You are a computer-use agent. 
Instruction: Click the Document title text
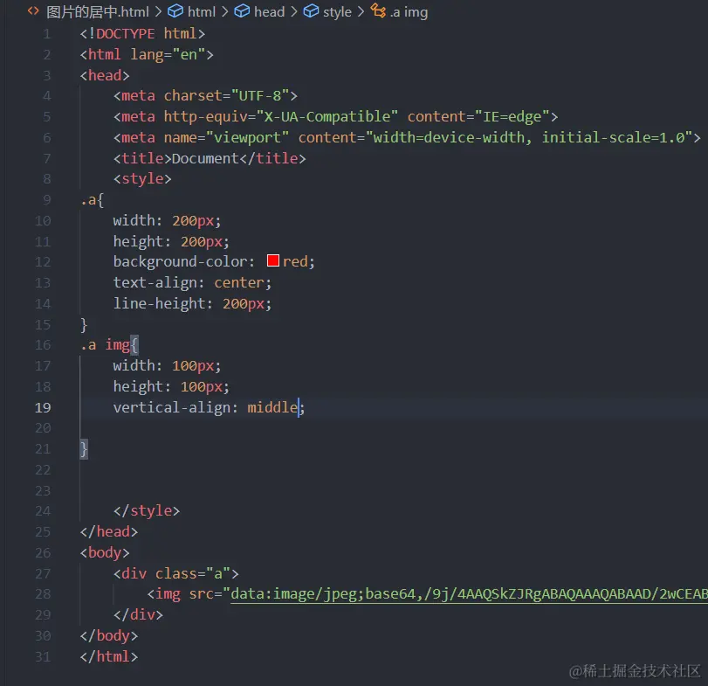point(205,159)
